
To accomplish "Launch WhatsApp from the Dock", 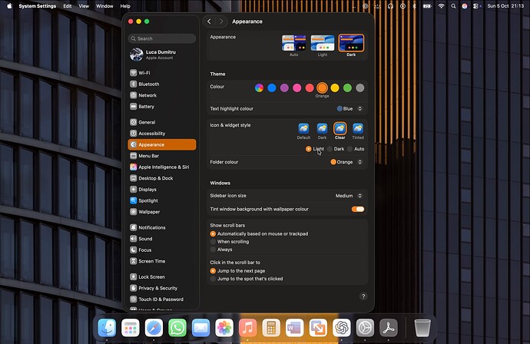I will pos(177,328).
